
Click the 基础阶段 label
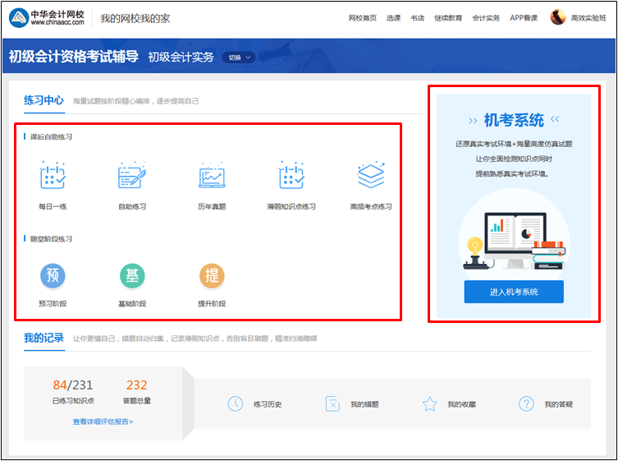[x=132, y=303]
